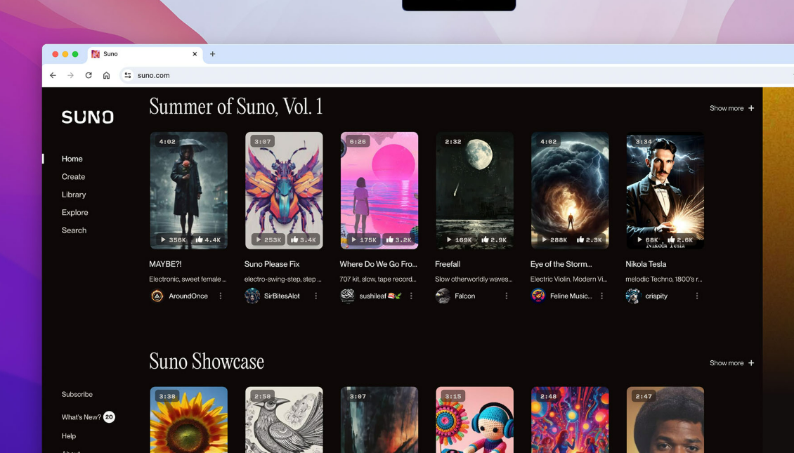View site information icon in address bar
This screenshot has width=794, height=453.
(x=128, y=75)
